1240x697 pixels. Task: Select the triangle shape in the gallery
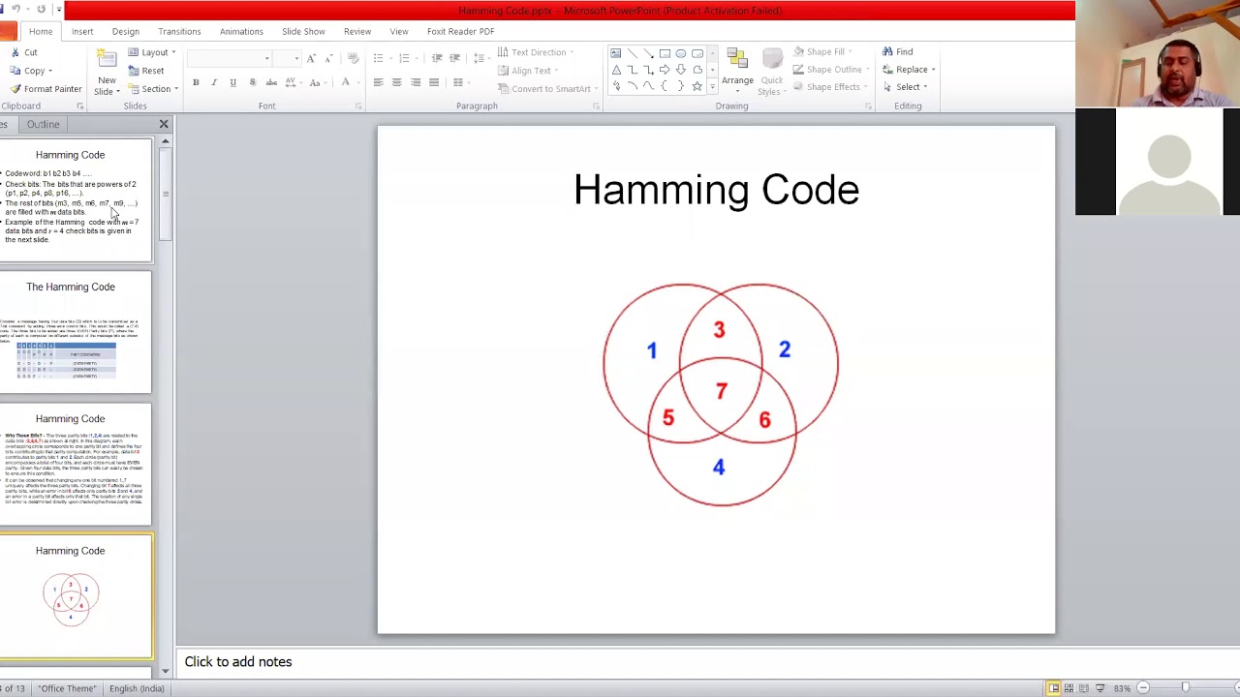point(616,70)
